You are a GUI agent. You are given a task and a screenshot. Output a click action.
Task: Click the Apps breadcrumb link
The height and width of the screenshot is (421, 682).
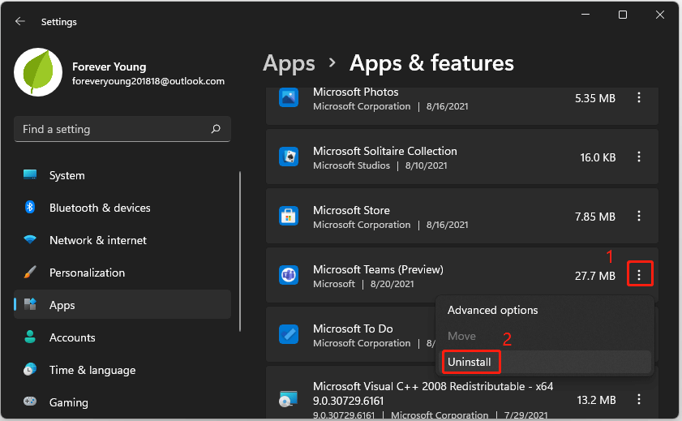coord(289,64)
